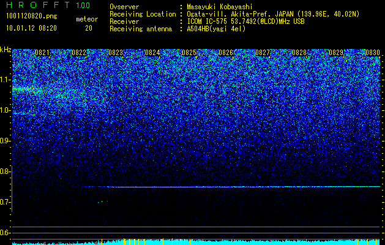Click the Receiving antenna label

(141, 29)
